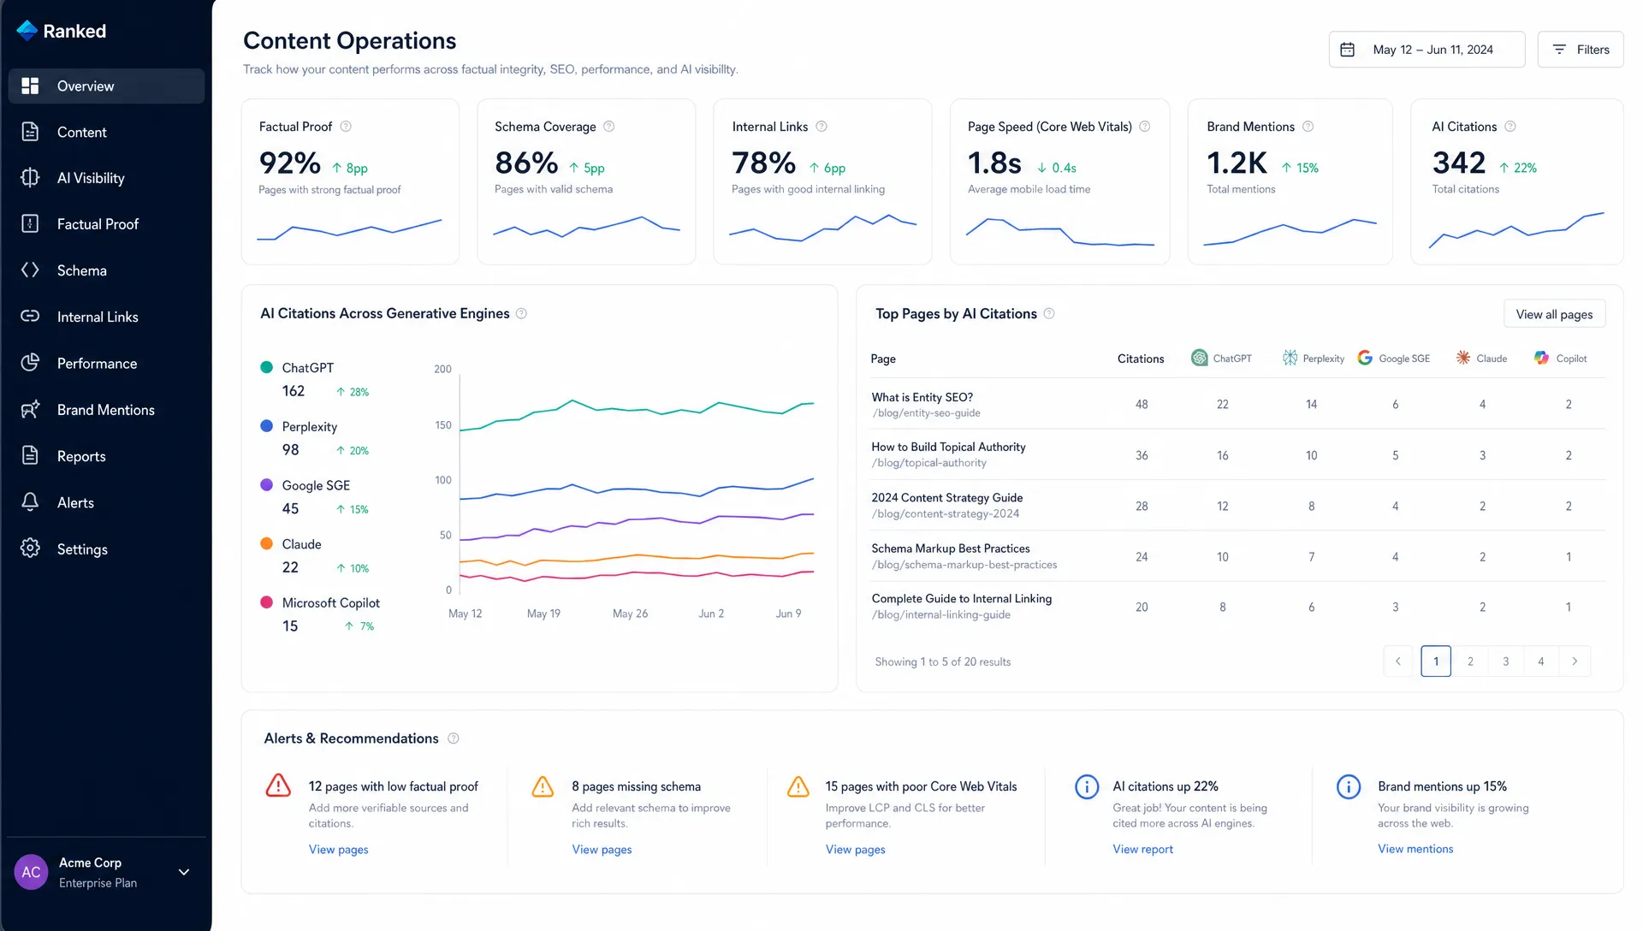This screenshot has height=931, width=1643.
Task: Open the Filters panel
Action: coord(1580,50)
